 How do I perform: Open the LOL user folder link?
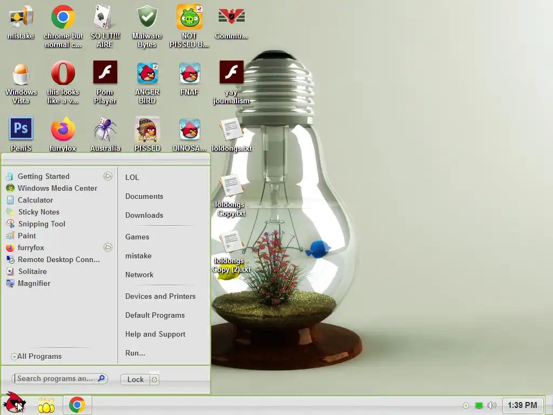click(x=132, y=177)
